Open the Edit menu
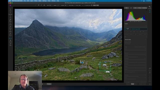This screenshot has width=160, height=90. pos(28,1)
